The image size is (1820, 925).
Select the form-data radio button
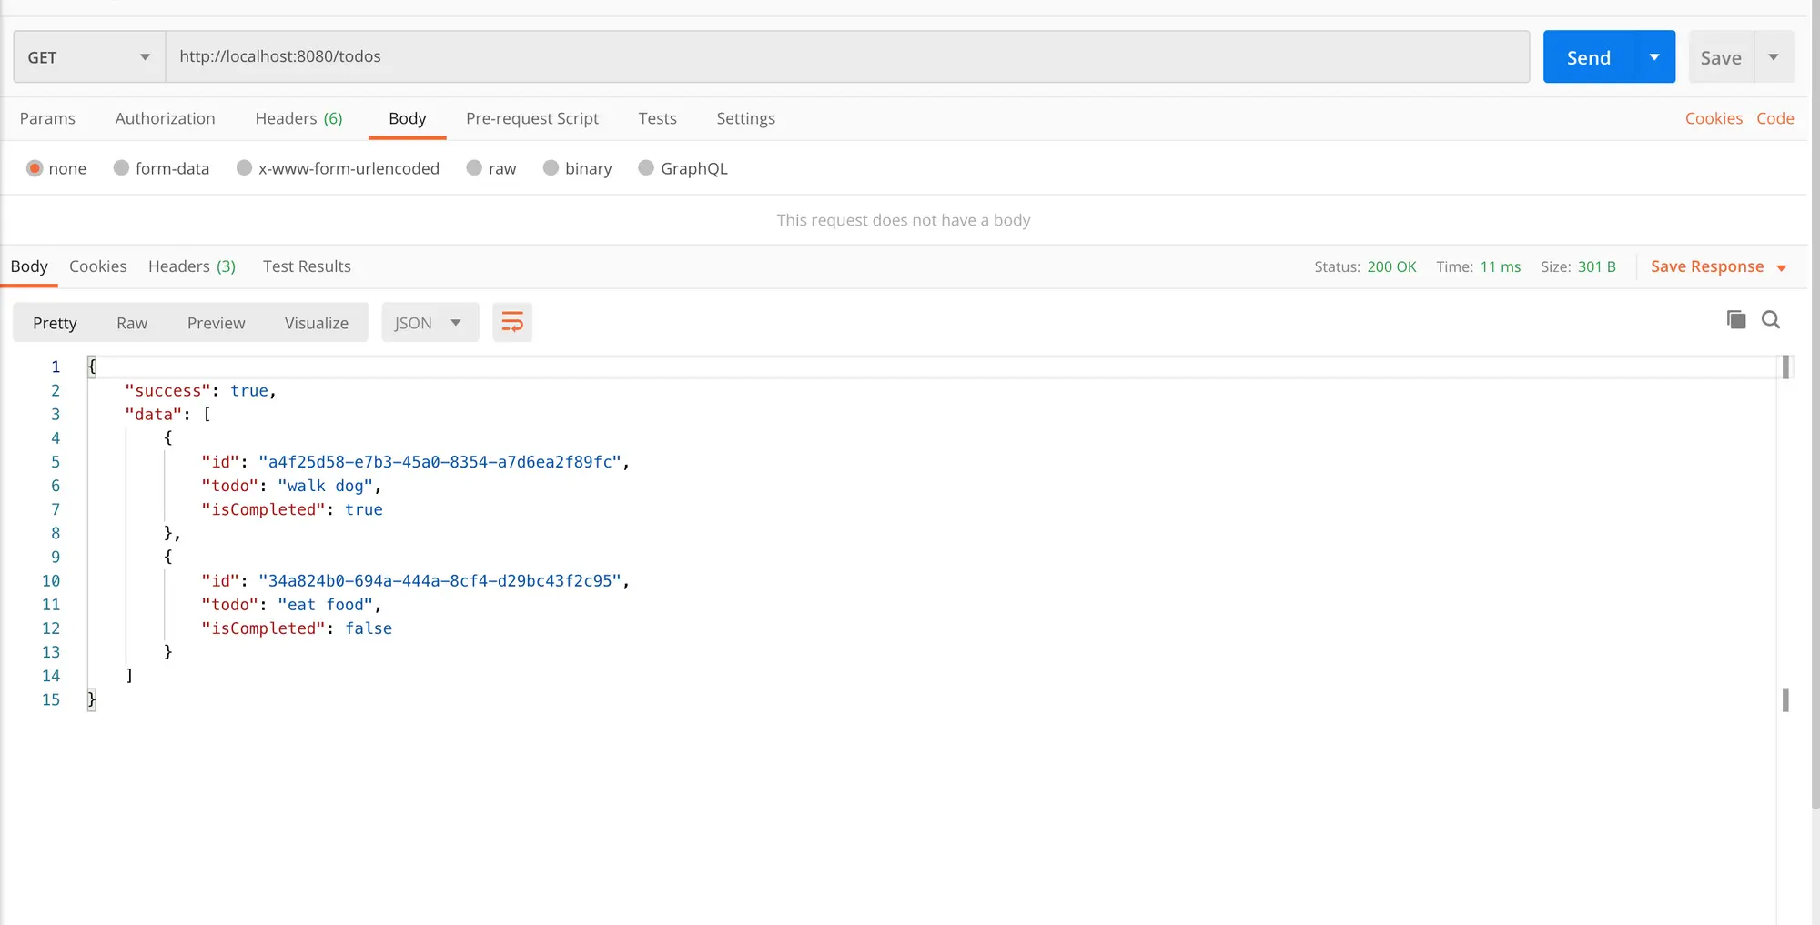point(121,167)
